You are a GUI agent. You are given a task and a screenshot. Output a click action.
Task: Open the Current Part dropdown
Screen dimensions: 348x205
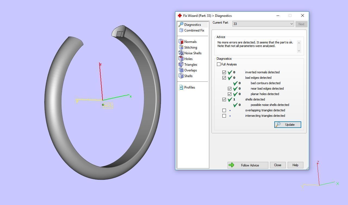263,24
